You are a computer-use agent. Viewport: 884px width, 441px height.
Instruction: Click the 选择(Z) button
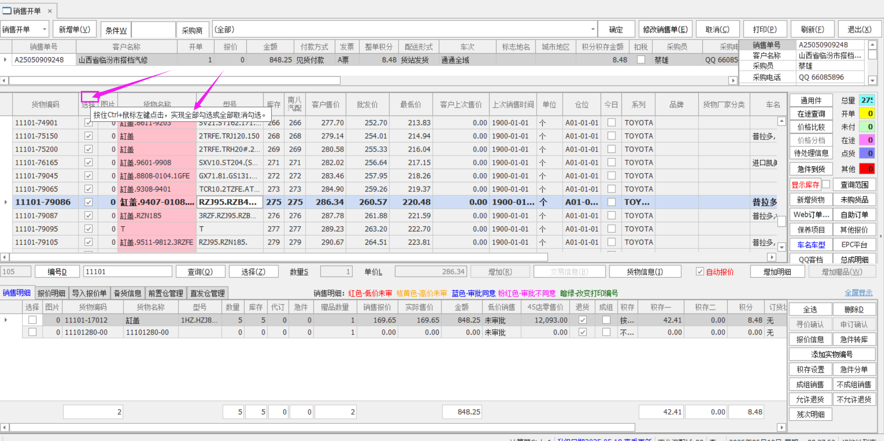pyautogui.click(x=253, y=272)
